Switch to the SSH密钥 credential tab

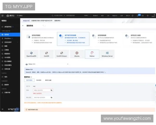[38, 80]
